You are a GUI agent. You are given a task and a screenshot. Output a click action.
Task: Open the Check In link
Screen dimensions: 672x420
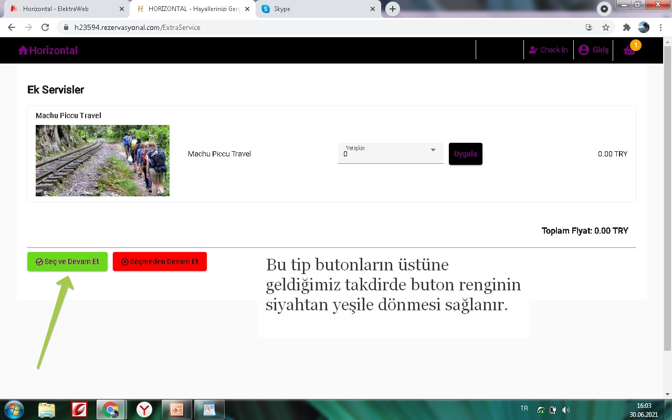(x=548, y=50)
